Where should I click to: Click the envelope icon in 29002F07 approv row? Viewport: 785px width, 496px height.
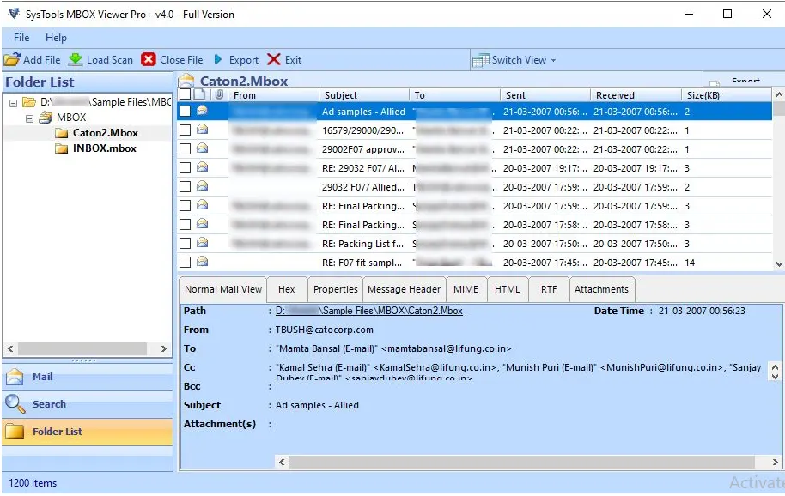point(202,148)
